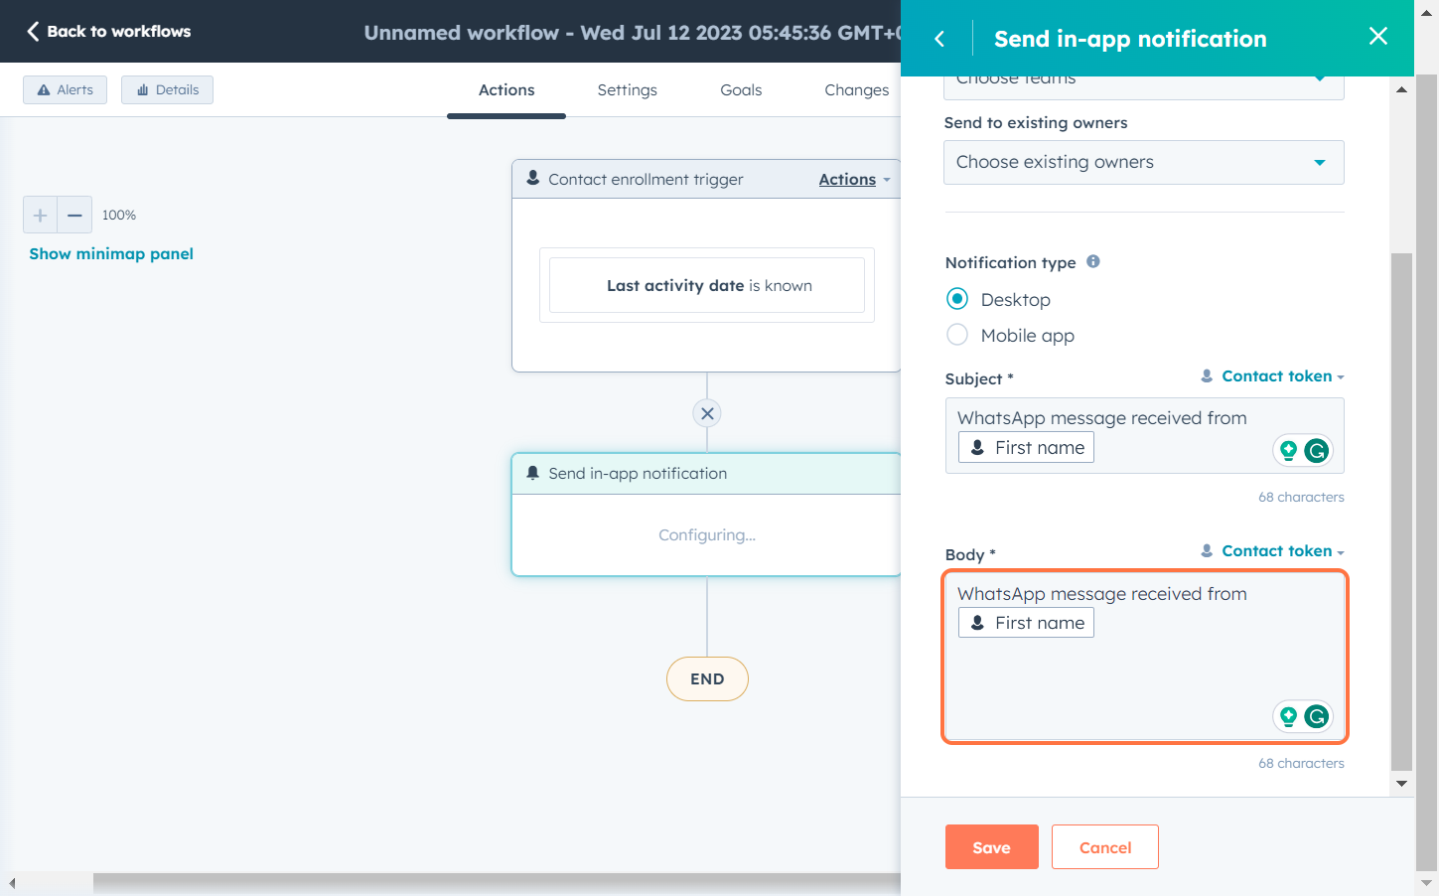Click the zoom in plus icon

pyautogui.click(x=40, y=215)
